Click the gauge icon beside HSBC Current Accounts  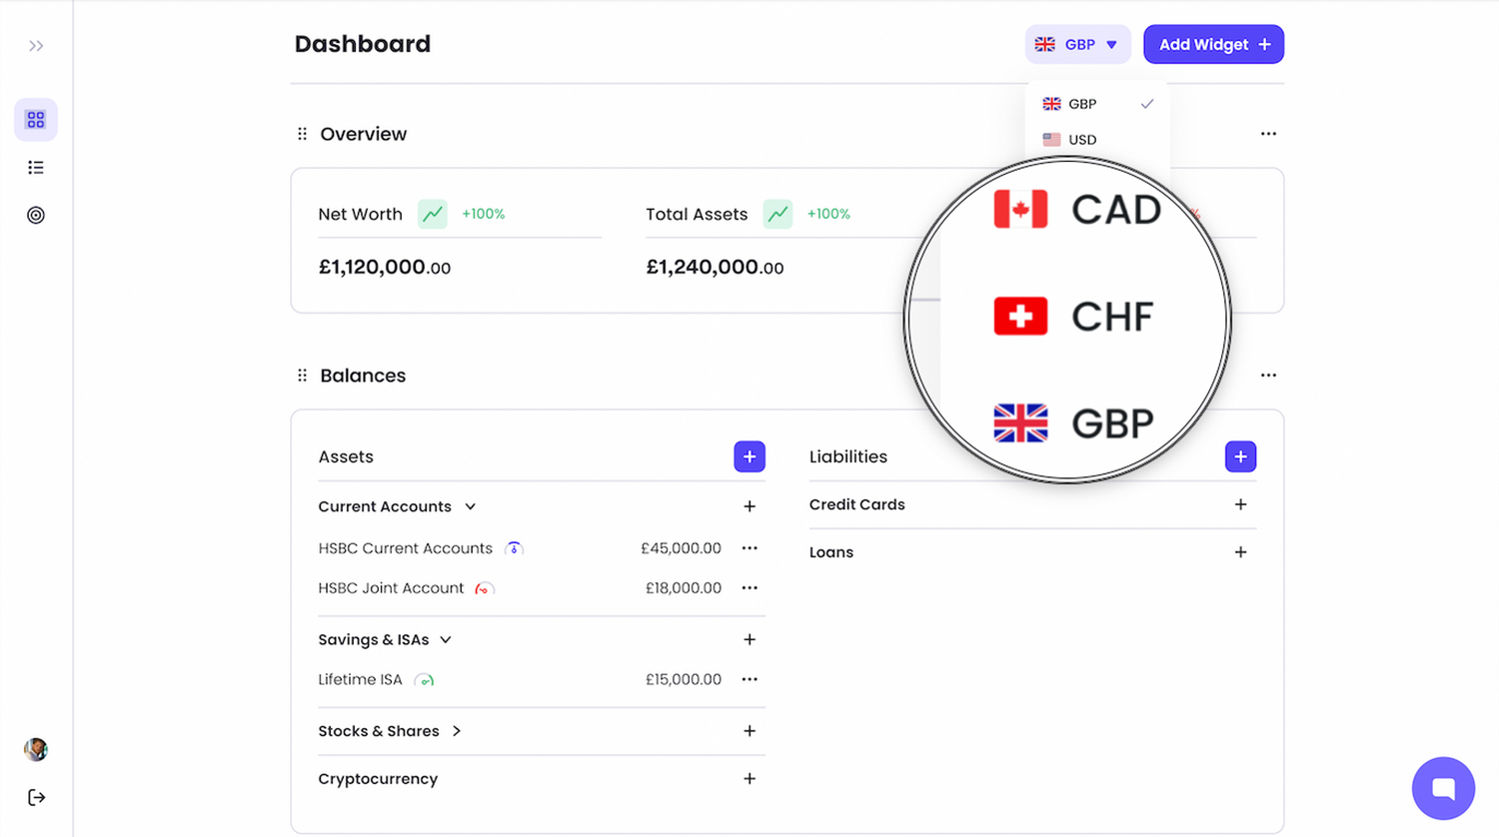[514, 547]
